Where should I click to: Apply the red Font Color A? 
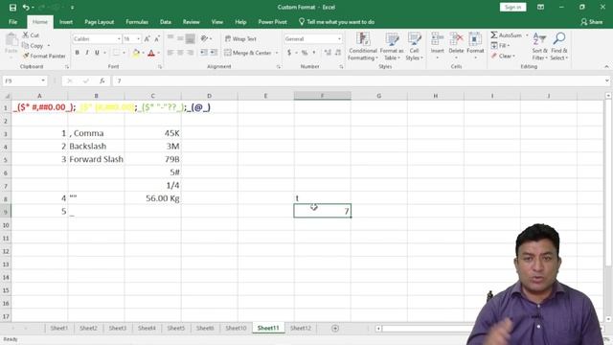[151, 53]
